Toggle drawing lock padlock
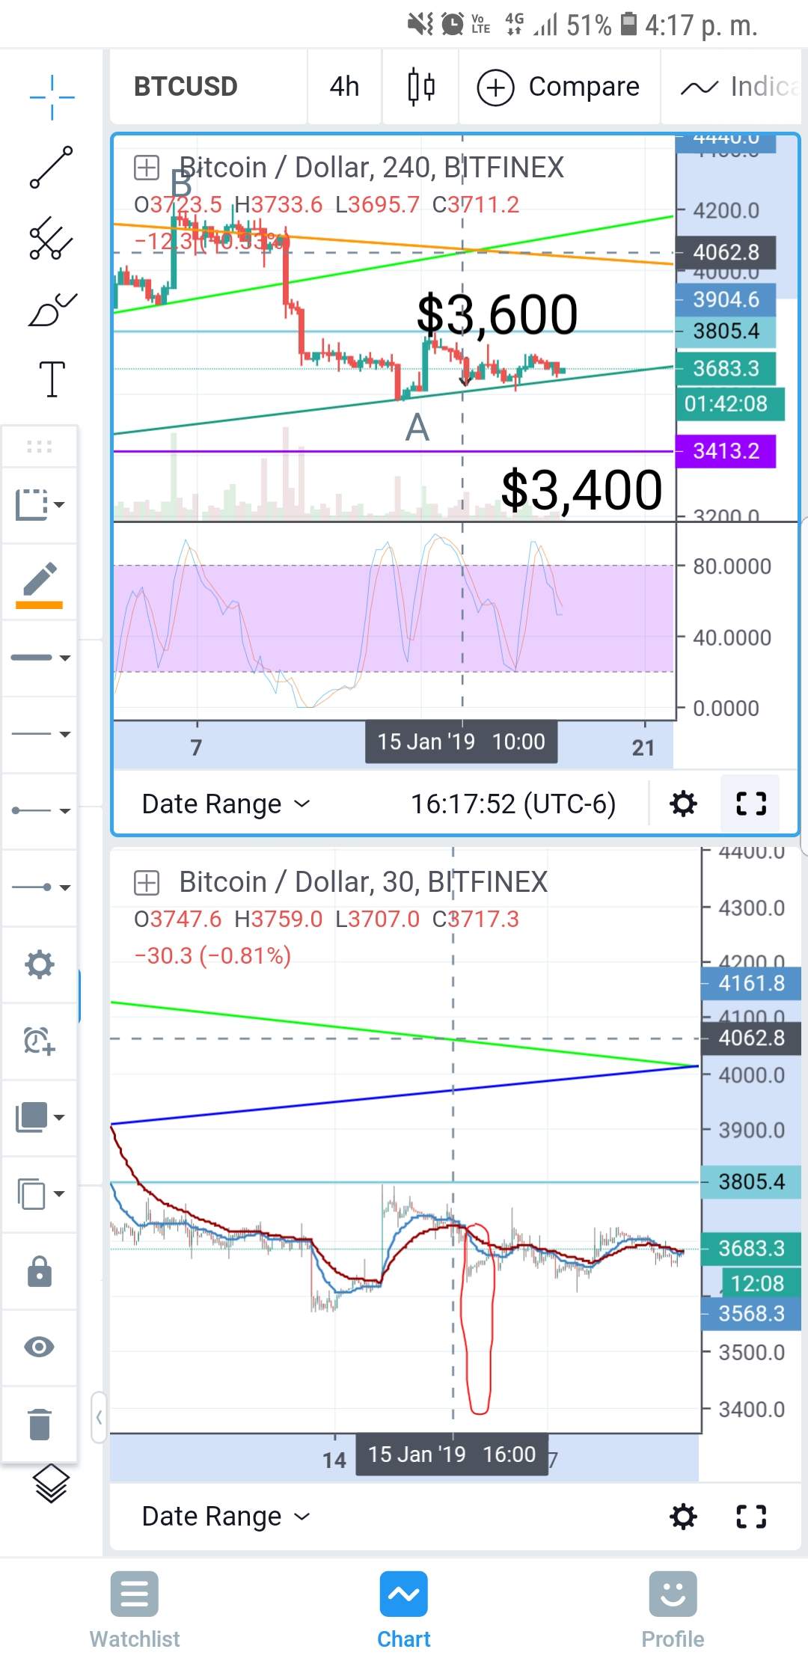Screen dimensions: 808x1661 (40, 1271)
